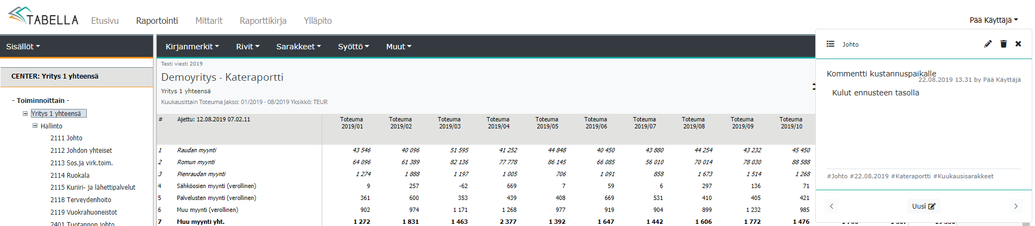
Task: Open the comment list icon beside Johto
Action: click(x=830, y=44)
